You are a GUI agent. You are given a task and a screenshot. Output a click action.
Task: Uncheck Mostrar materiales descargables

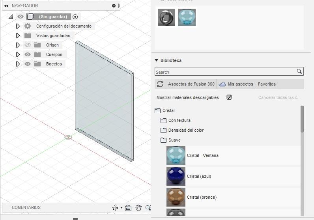pyautogui.click(x=229, y=97)
